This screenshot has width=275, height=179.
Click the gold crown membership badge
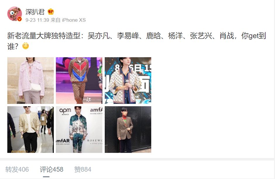point(51,12)
